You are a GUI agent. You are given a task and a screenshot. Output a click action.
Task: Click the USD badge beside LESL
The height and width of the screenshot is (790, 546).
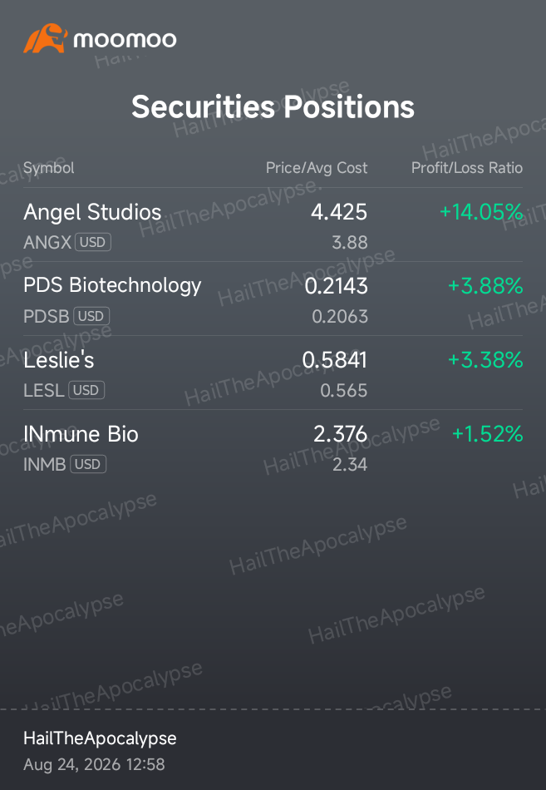coord(86,391)
